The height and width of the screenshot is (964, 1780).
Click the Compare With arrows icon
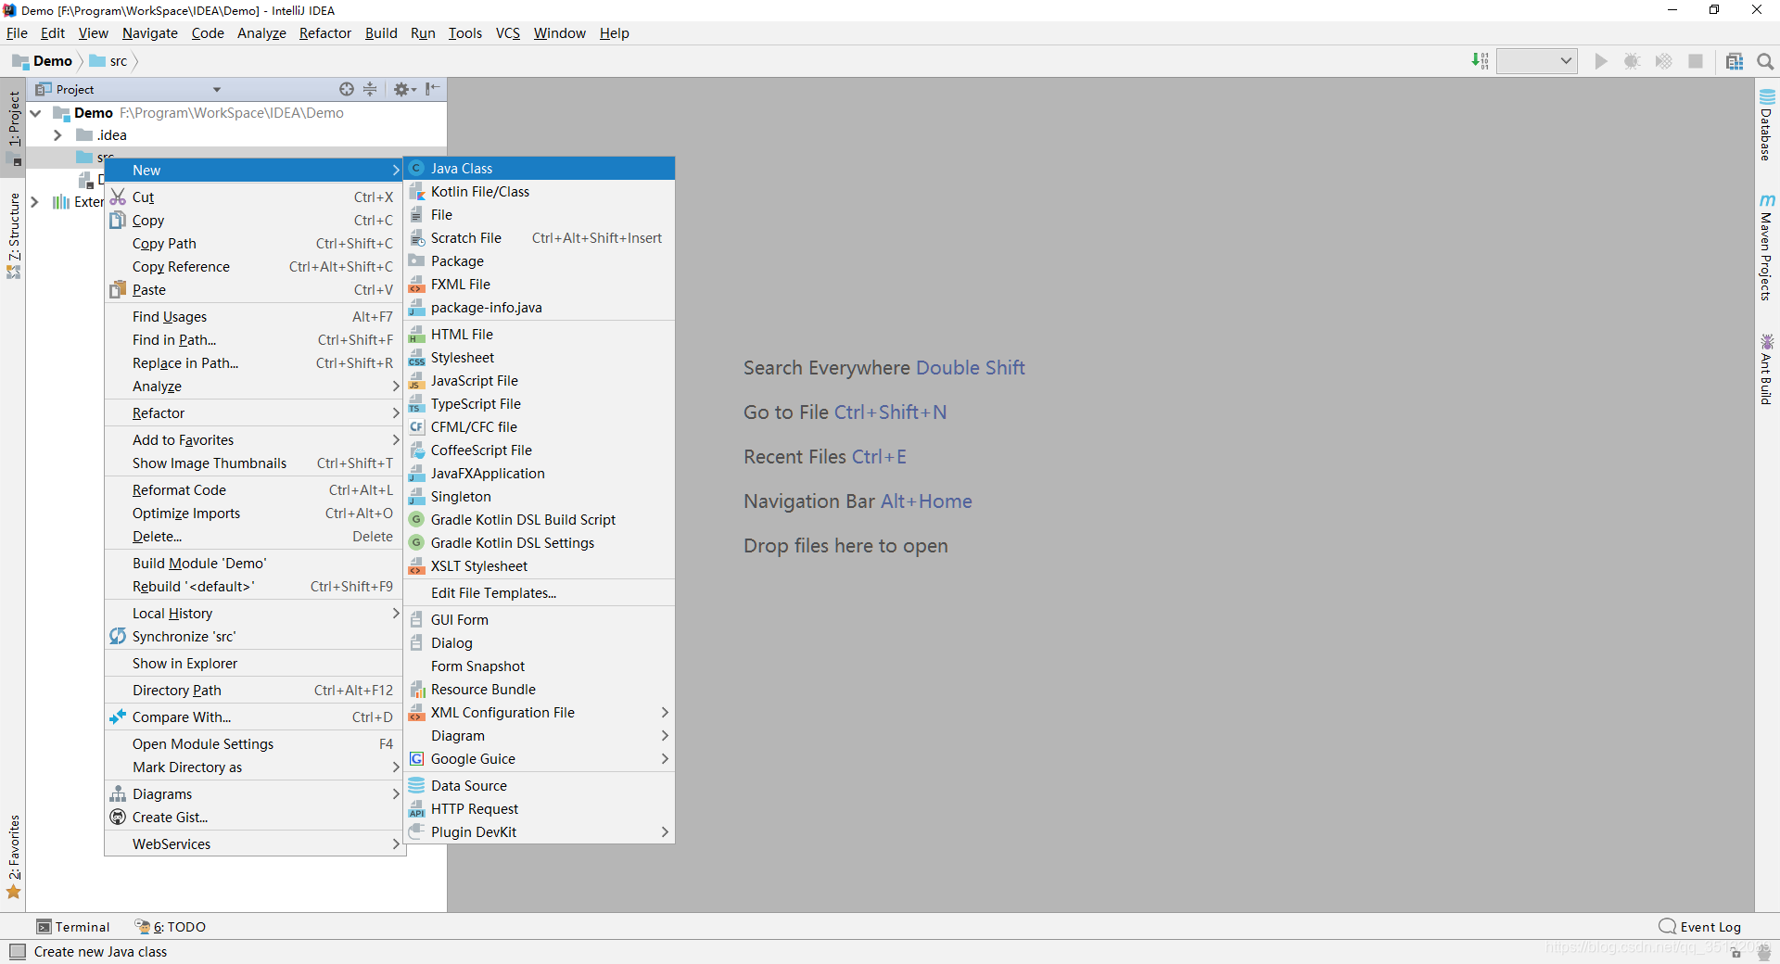pos(118,717)
